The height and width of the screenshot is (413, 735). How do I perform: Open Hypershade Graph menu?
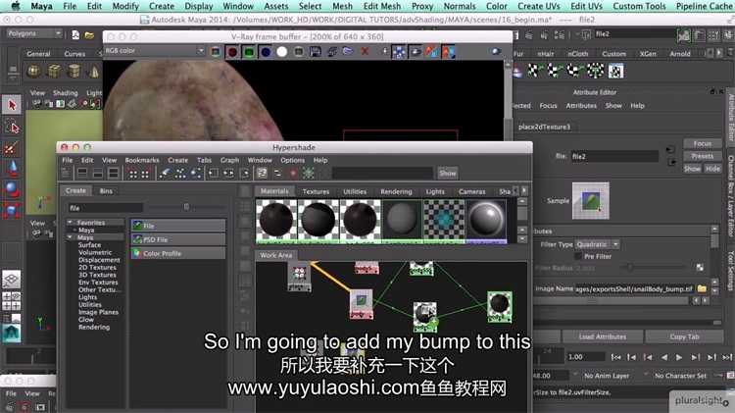click(229, 160)
